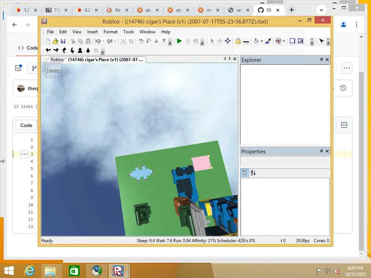Pan camera right with right arrow icon
The width and height of the screenshot is (371, 278).
click(56, 50)
